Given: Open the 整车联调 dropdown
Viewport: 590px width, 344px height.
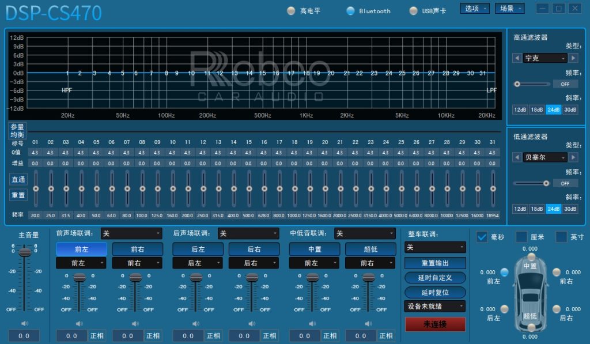Looking at the screenshot, I should 435,247.
